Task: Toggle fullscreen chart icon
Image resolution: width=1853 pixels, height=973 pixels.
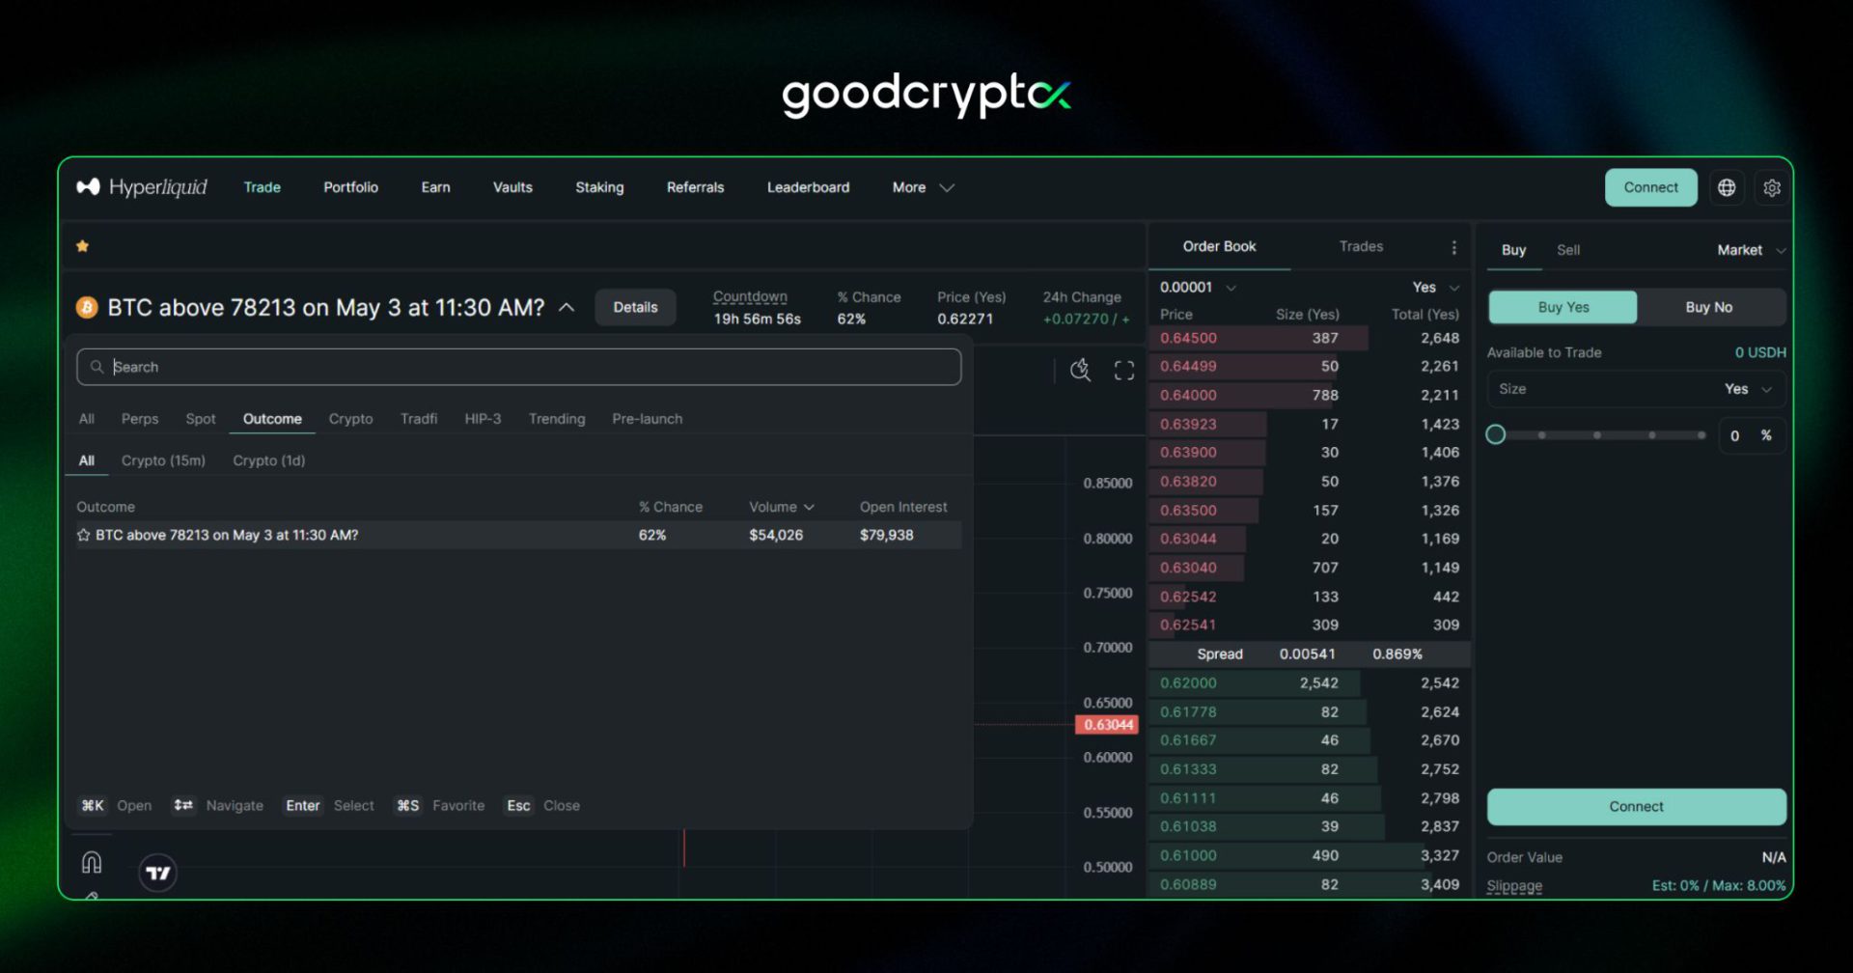Action: click(1124, 371)
